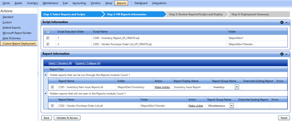
Task: Uncheck C200 Inventory Report script checkbox
Action: 48,38
